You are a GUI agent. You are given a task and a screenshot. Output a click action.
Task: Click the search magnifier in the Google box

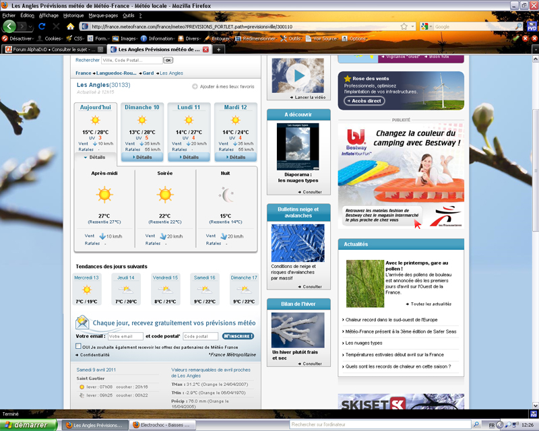pos(519,26)
